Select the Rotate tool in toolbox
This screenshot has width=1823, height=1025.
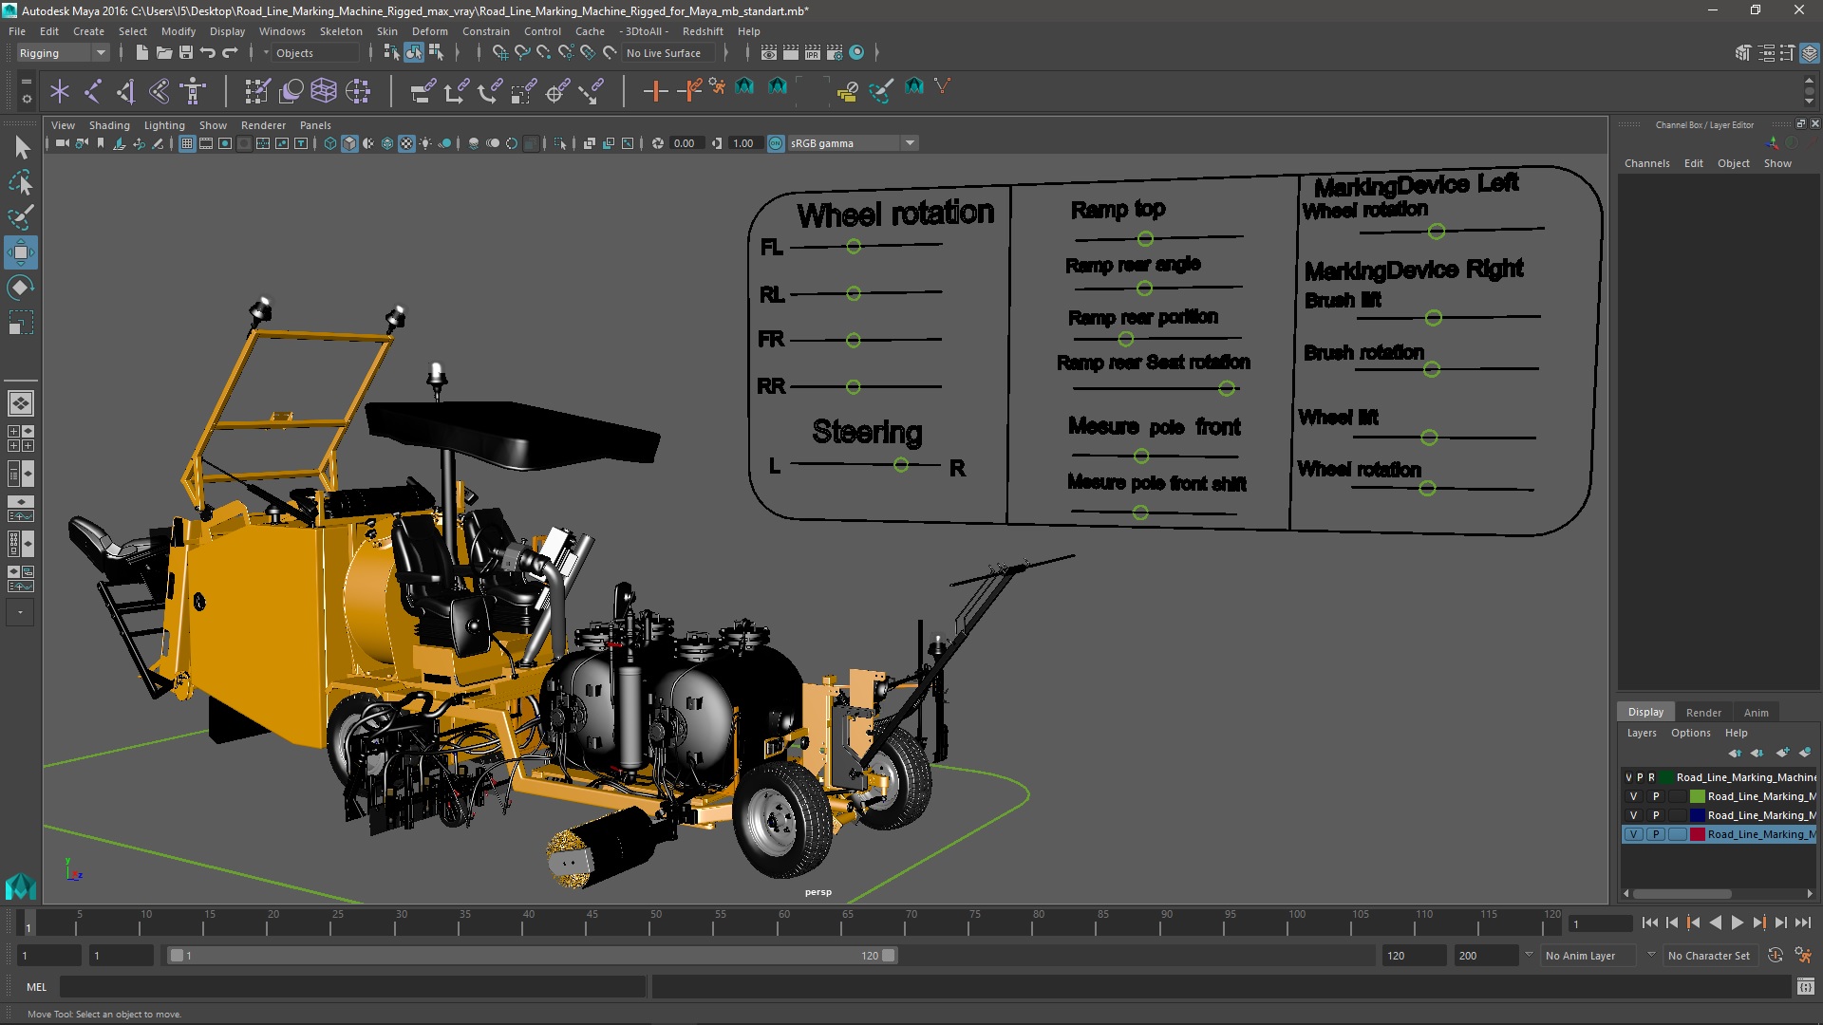(x=21, y=288)
